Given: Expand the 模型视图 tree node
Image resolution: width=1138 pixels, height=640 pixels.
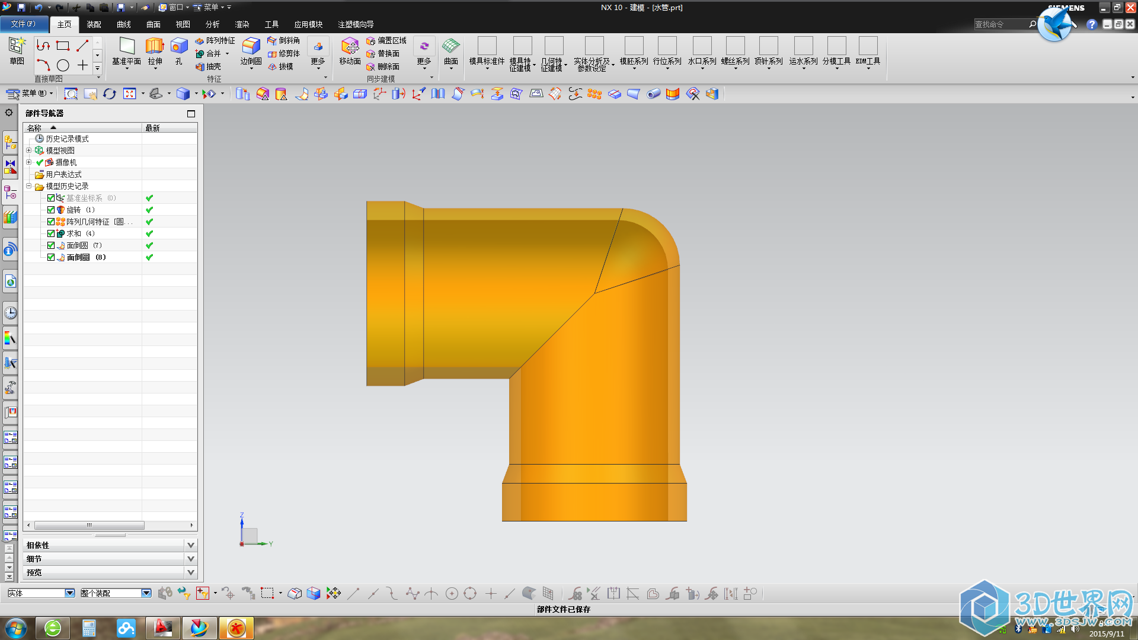Looking at the screenshot, I should point(28,150).
